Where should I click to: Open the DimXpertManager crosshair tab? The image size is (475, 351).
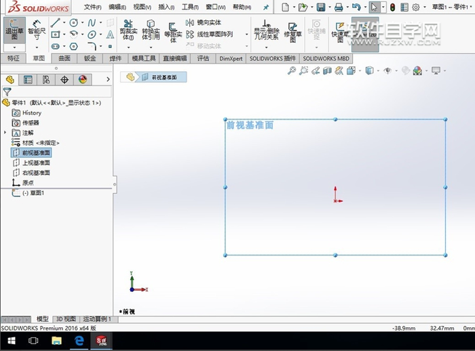click(x=64, y=79)
